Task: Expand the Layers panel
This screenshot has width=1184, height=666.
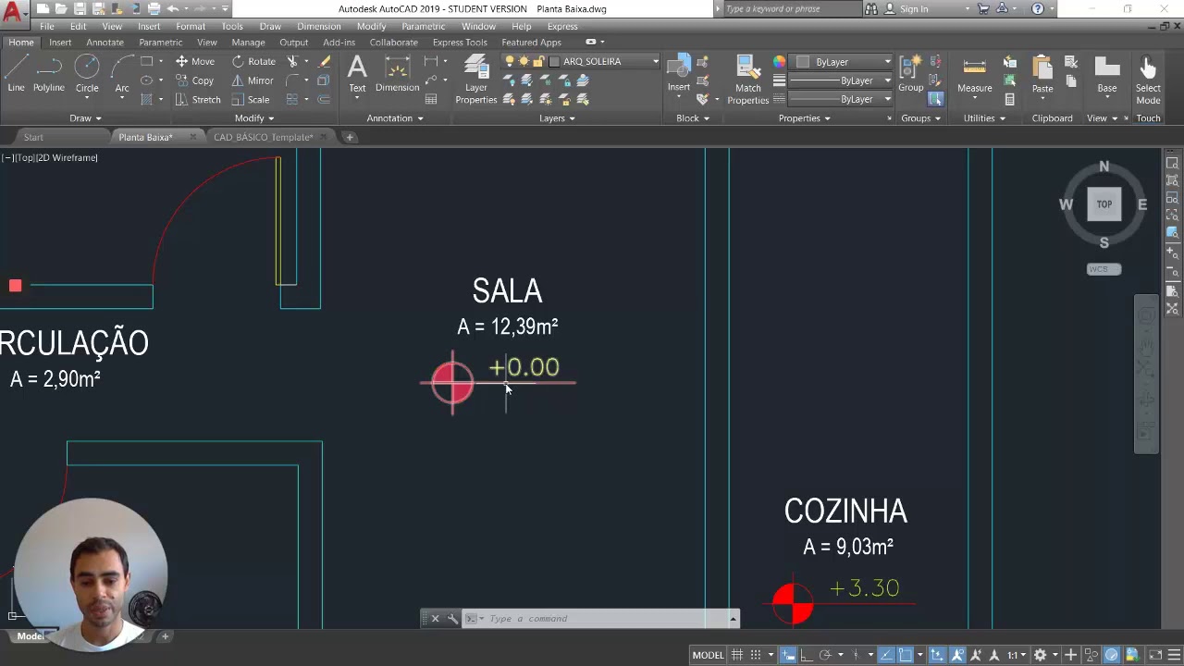Action: click(557, 118)
